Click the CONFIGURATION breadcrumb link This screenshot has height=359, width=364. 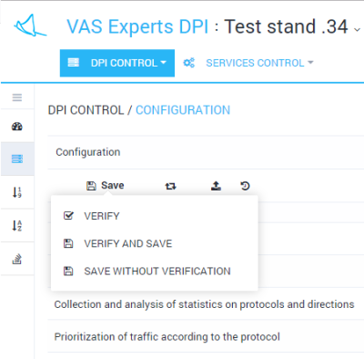pos(183,110)
